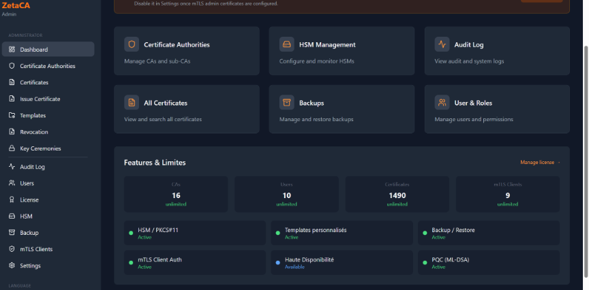Open Settings in the sidebar
The width and height of the screenshot is (589, 290).
tap(48, 265)
